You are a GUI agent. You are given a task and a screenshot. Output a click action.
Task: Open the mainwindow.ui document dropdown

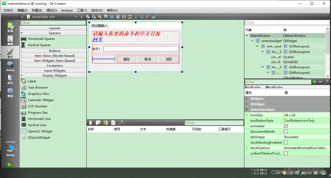(76, 17)
